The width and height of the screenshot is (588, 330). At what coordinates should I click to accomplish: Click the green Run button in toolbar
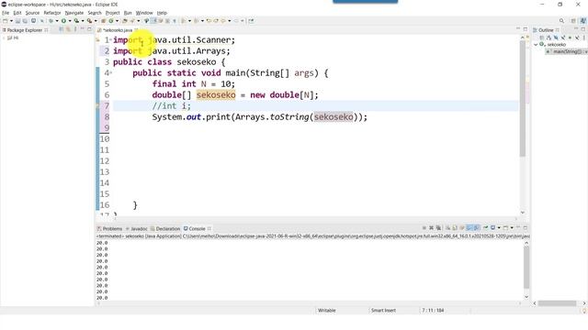(x=63, y=21)
